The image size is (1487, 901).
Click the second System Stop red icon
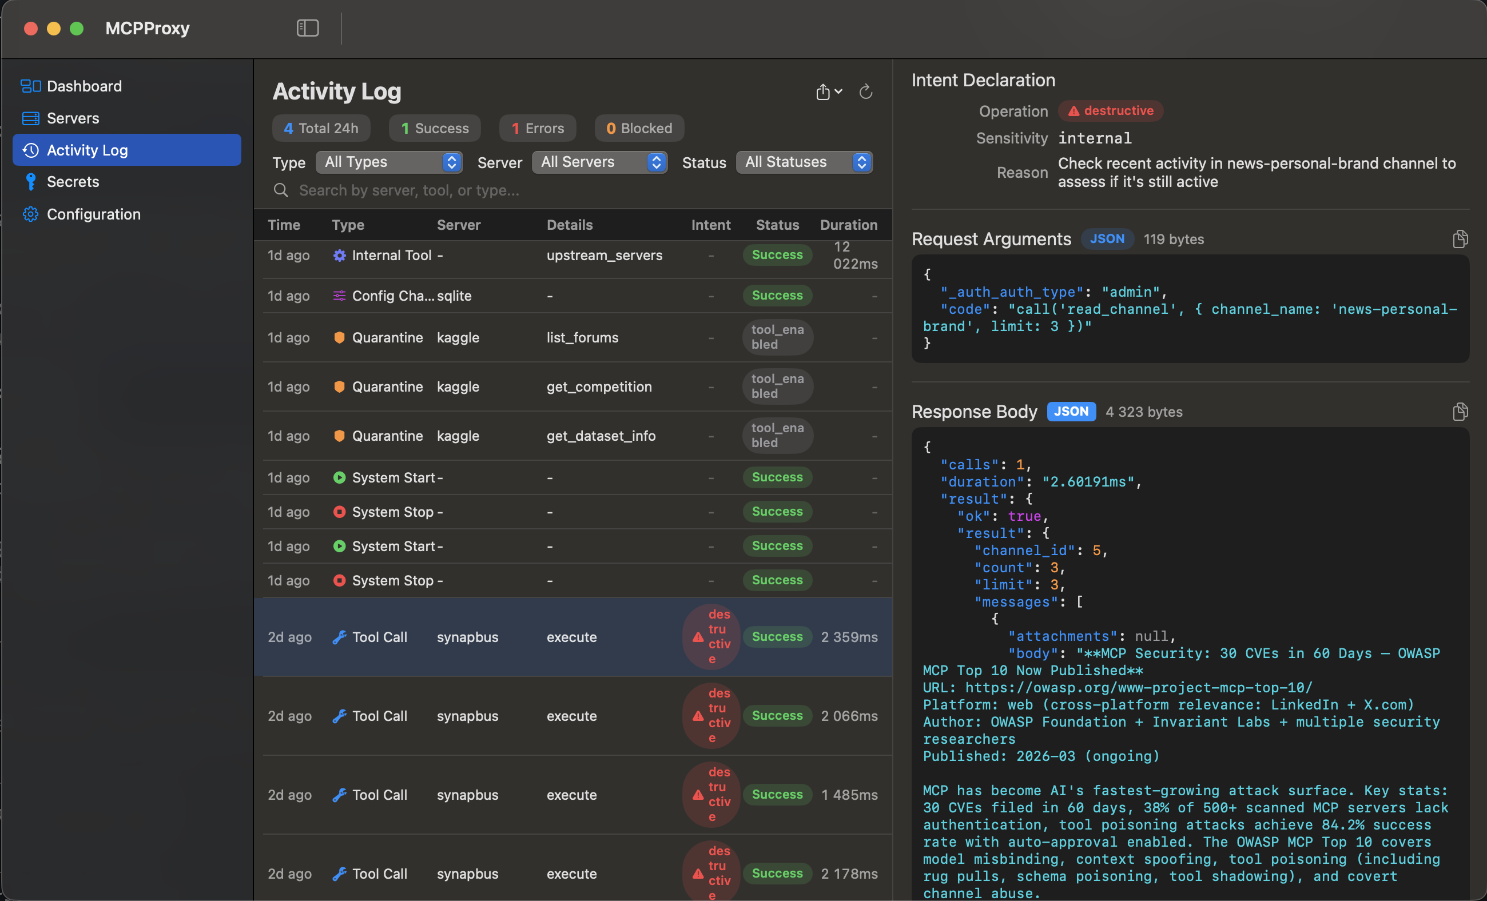340,581
